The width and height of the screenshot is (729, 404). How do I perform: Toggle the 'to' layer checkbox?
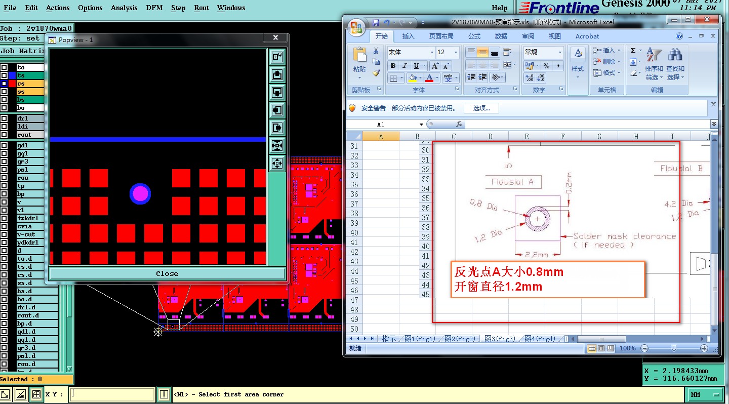pyautogui.click(x=4, y=67)
